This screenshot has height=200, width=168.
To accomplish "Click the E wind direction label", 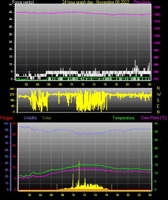I will (158, 106).
